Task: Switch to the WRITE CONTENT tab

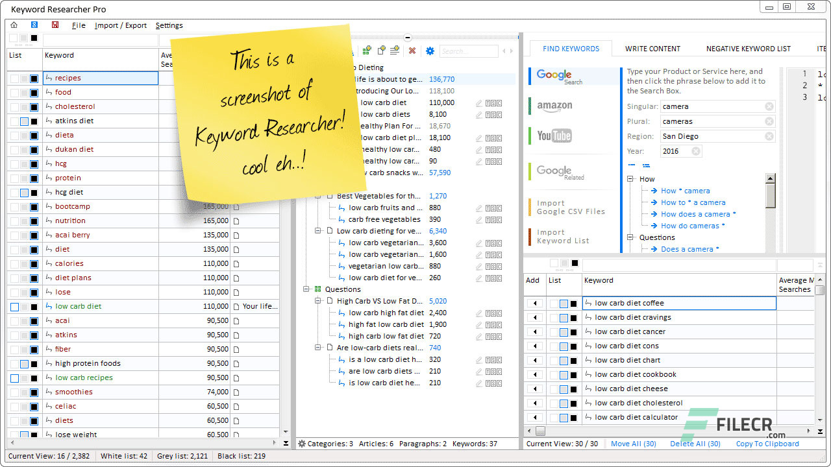Action: coord(652,49)
